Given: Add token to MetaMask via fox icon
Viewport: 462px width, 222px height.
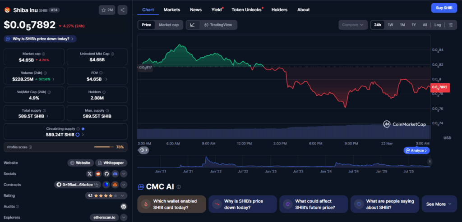Looking at the screenshot, I should point(115,185).
